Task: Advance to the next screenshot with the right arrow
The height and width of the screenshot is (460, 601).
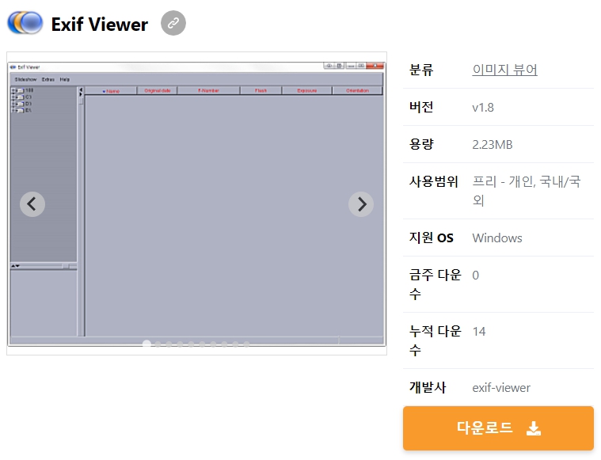Action: pos(361,204)
